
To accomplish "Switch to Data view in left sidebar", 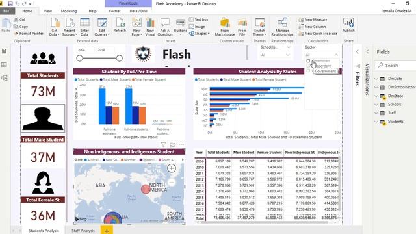I will click(x=5, y=64).
